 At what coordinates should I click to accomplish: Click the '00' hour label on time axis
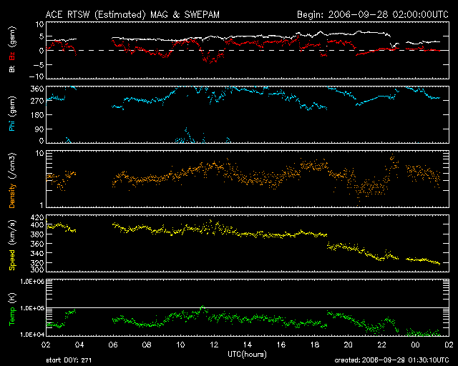415,345
